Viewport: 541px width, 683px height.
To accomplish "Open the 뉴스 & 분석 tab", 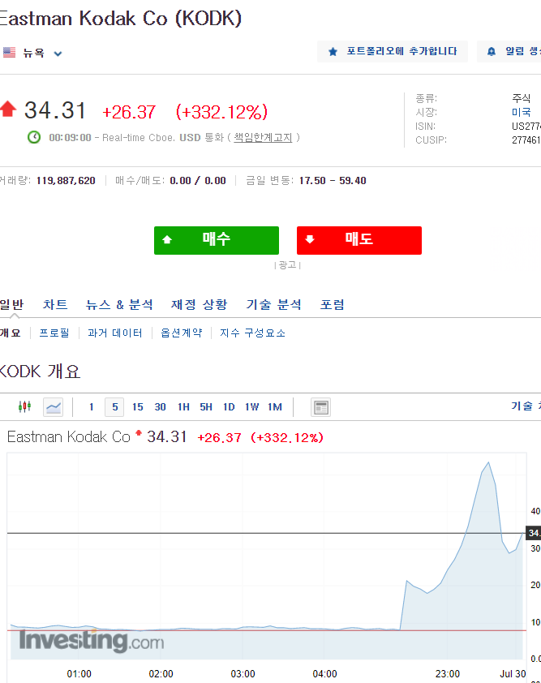I will (x=119, y=304).
